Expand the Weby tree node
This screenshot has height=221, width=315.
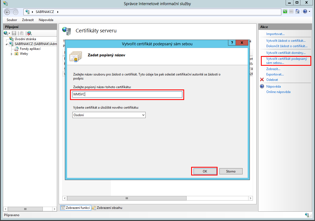click(x=12, y=54)
